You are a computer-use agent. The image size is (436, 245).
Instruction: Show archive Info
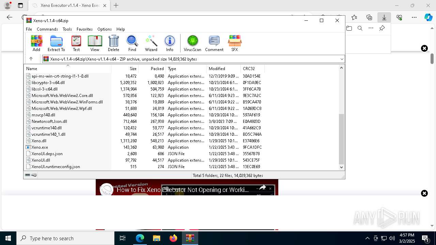(170, 43)
